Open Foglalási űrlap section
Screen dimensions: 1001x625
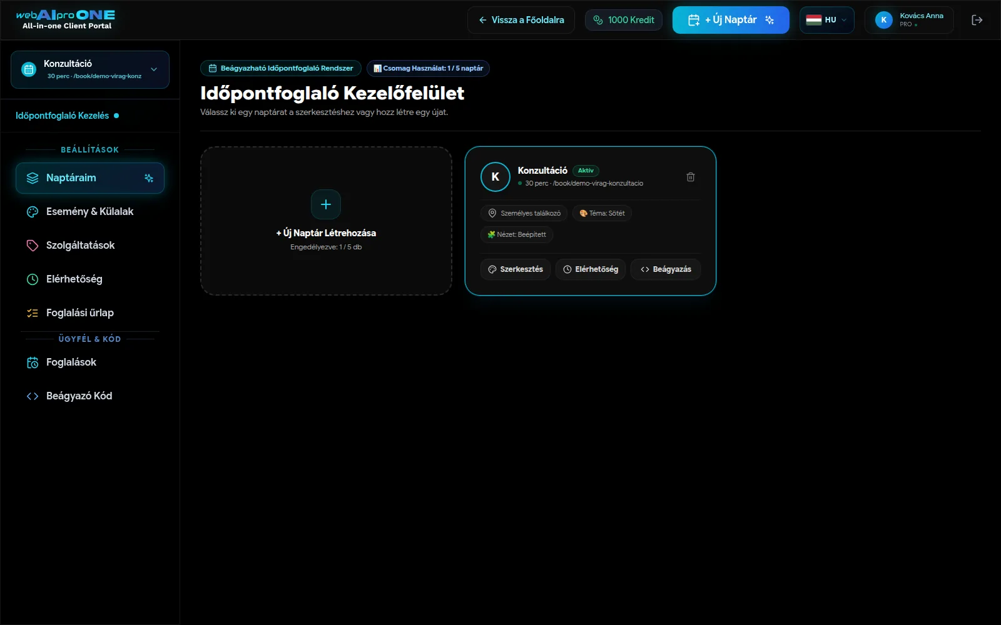(90, 313)
